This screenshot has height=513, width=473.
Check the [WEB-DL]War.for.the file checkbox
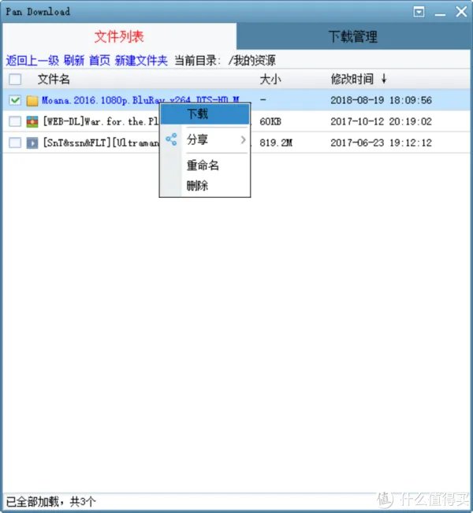pos(15,121)
